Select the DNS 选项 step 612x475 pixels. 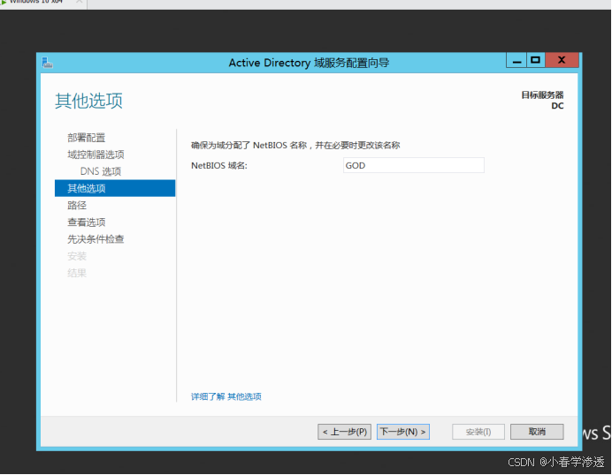(101, 171)
